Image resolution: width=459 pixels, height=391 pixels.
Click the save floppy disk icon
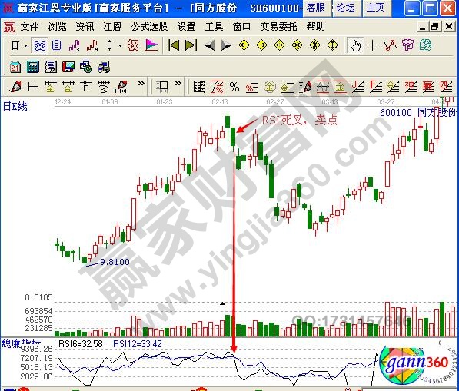tap(68, 68)
